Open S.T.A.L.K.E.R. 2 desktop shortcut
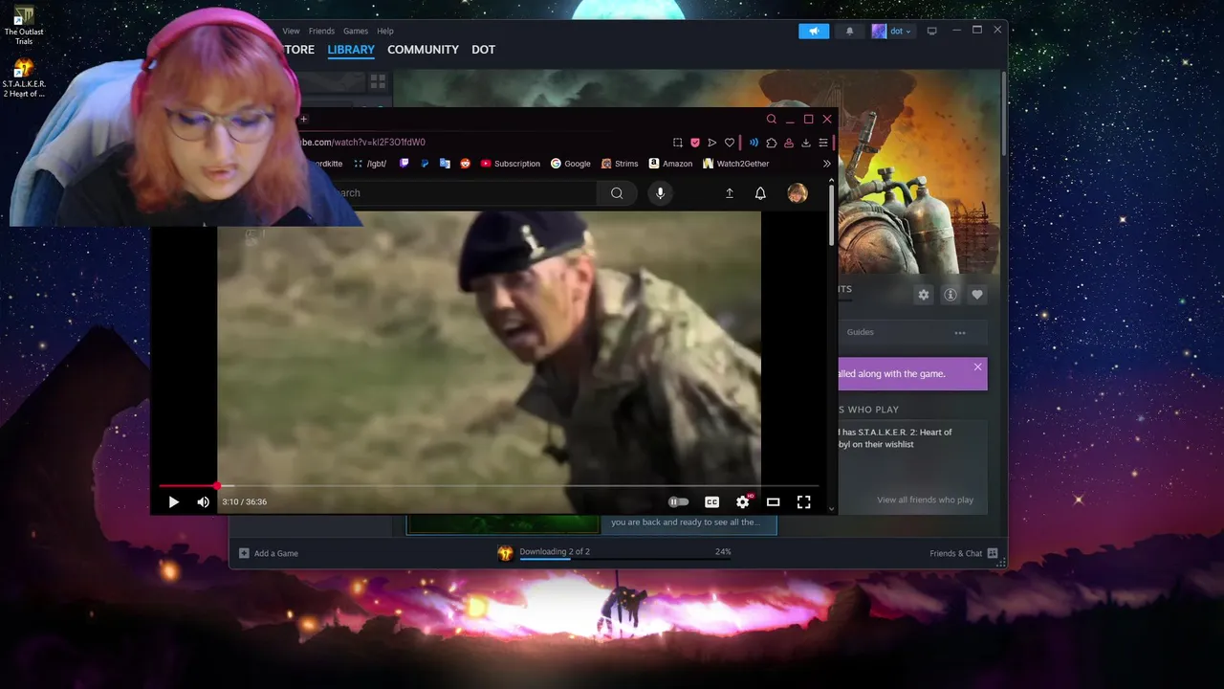The height and width of the screenshot is (689, 1224). point(24,78)
